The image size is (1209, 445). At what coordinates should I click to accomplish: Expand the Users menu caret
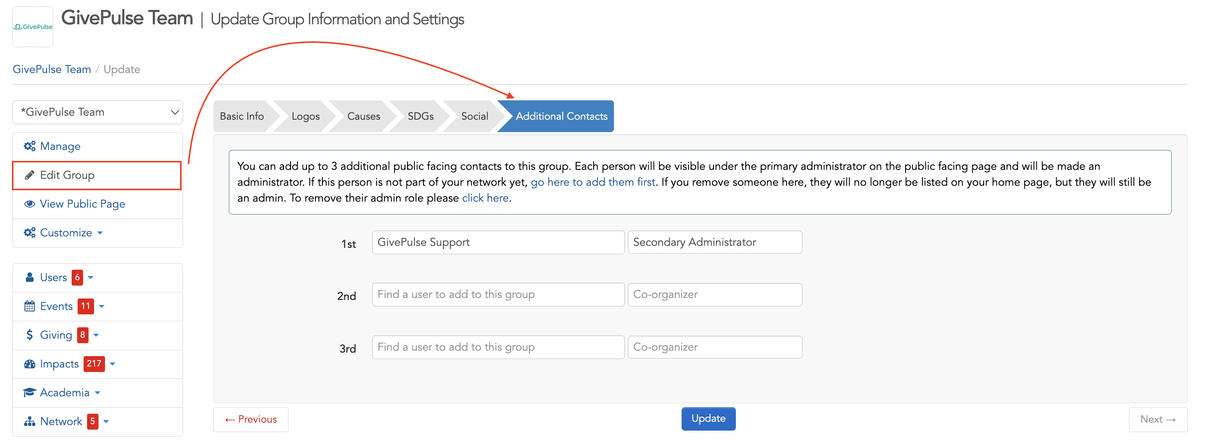(x=91, y=278)
